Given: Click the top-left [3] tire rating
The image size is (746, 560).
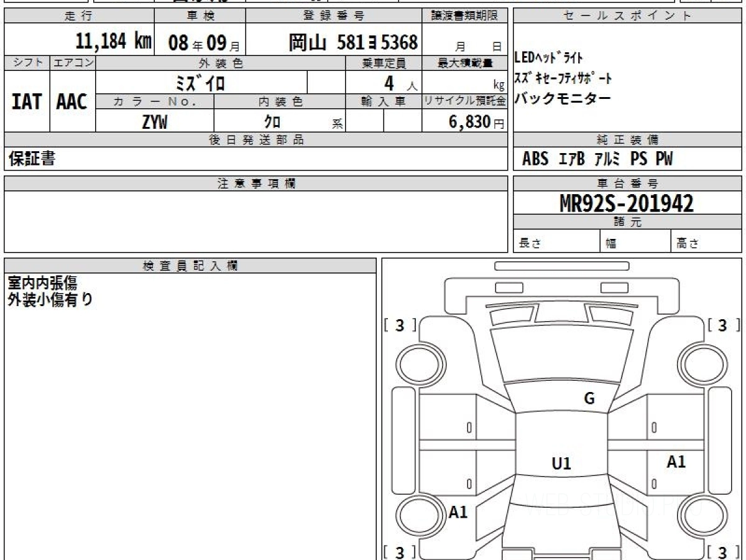Looking at the screenshot, I should pos(400,325).
